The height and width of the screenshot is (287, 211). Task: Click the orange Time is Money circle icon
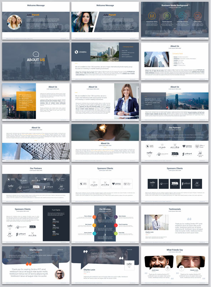coord(94,217)
